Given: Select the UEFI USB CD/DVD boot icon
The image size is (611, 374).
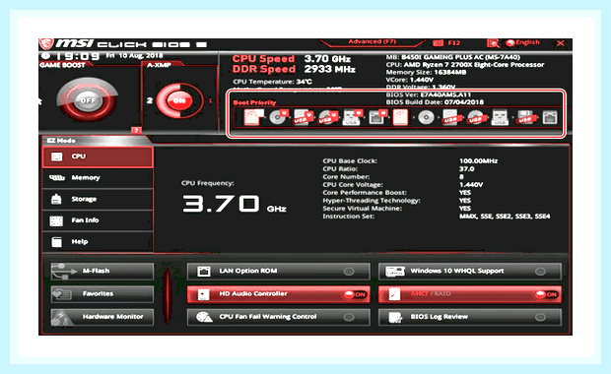Looking at the screenshot, I should pyautogui.click(x=328, y=117).
